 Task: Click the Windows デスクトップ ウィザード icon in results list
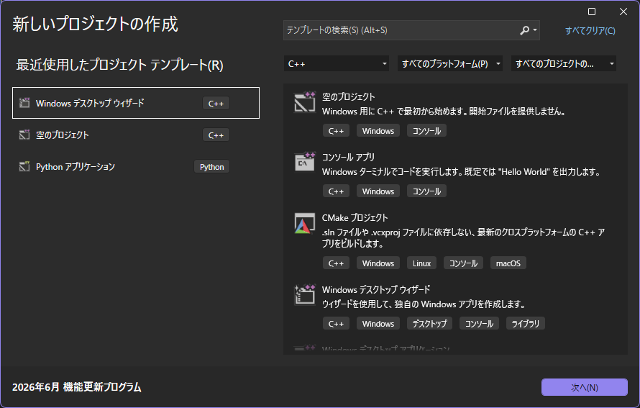(x=304, y=294)
